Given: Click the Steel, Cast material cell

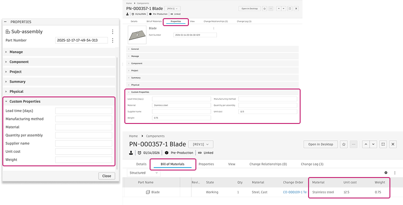Looking at the screenshot, I should tap(260, 192).
